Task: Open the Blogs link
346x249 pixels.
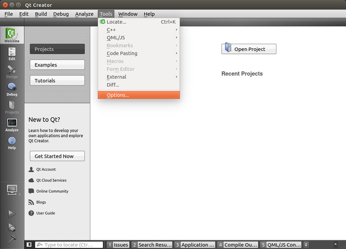Action: pos(41,202)
